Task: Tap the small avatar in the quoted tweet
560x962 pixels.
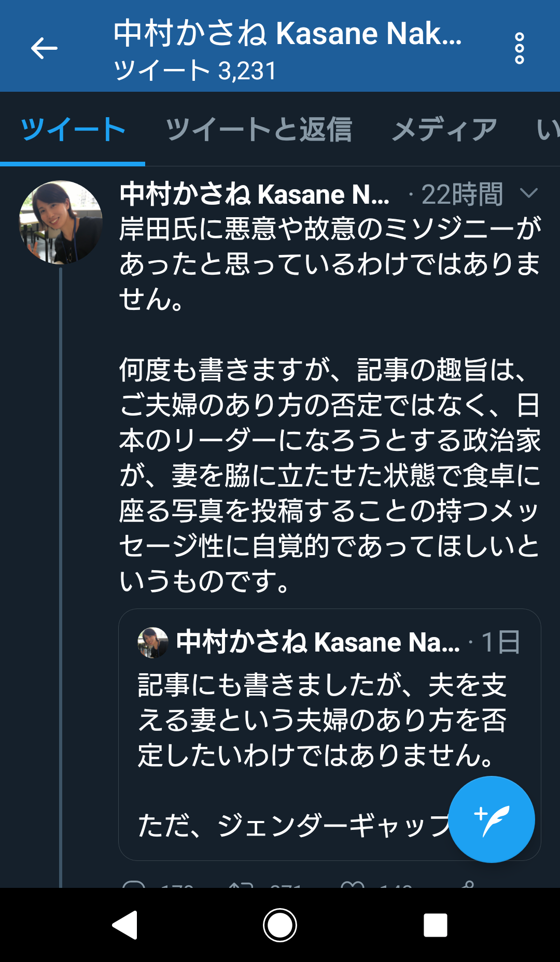Action: click(x=153, y=643)
